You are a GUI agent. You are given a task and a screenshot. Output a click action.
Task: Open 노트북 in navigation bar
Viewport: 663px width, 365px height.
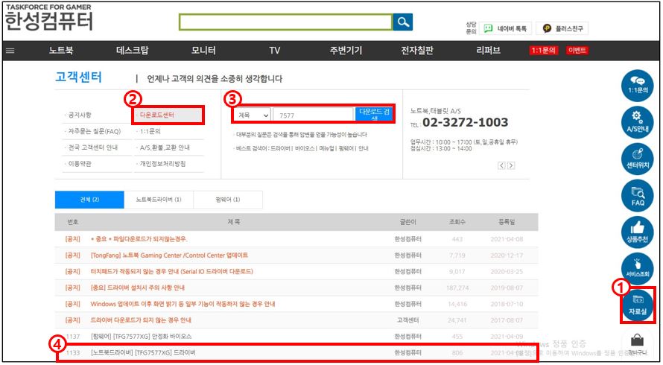61,51
